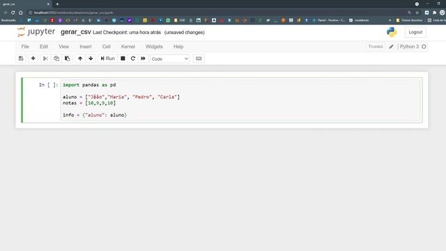Image resolution: width=446 pixels, height=251 pixels.
Task: Go to the browser home page
Action: point(21,13)
